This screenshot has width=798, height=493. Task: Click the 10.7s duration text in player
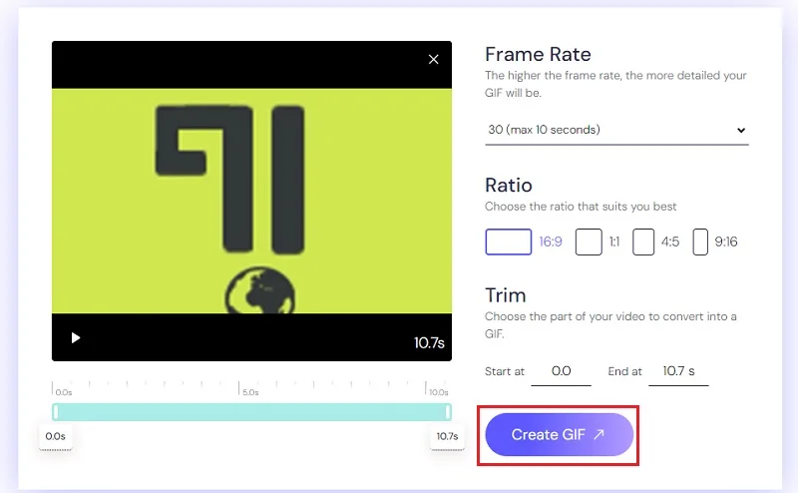pos(429,342)
